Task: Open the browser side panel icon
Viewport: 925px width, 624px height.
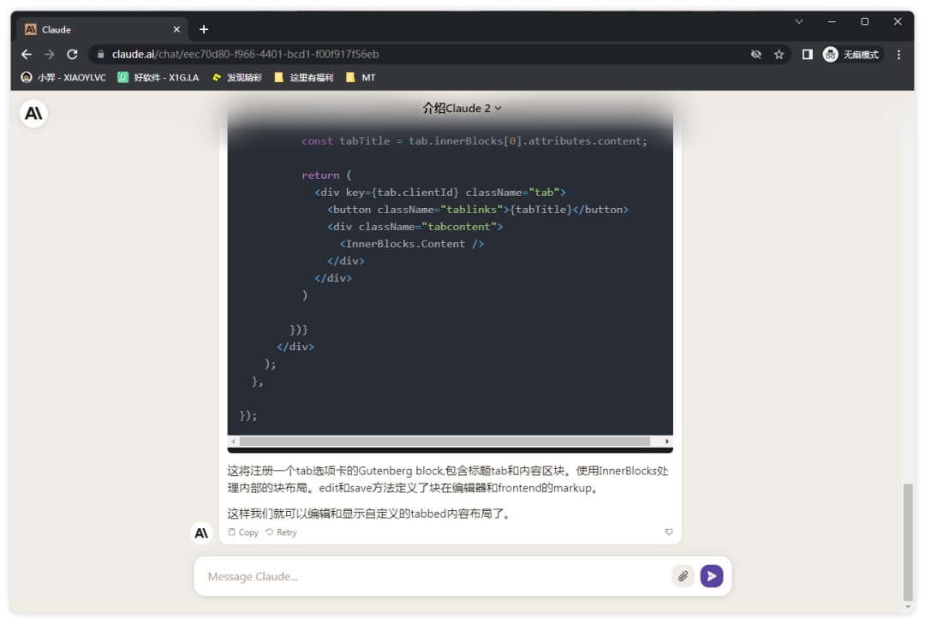Action: [807, 54]
